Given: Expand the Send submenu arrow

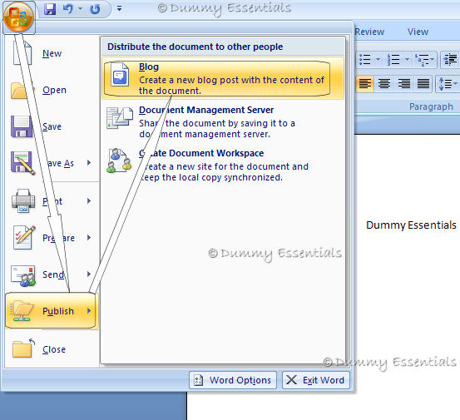Looking at the screenshot, I should [x=89, y=274].
